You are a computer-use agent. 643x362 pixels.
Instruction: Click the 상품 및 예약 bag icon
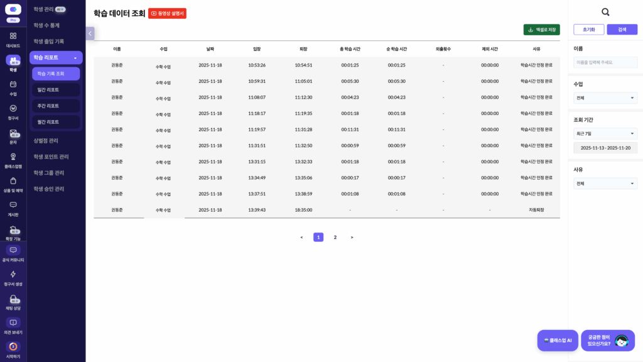tap(13, 181)
